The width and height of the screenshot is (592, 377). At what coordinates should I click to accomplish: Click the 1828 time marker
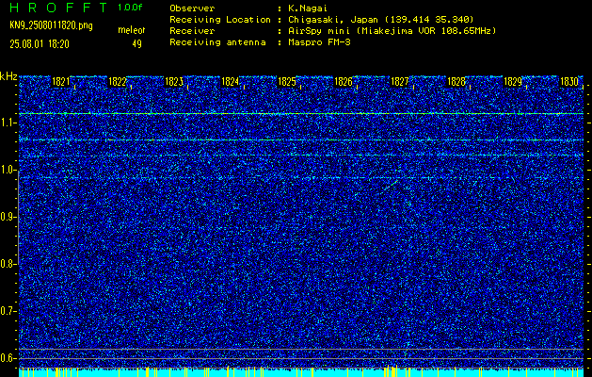pyautogui.click(x=456, y=82)
